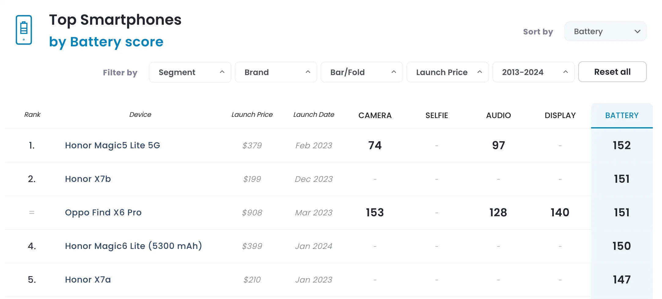Image resolution: width=662 pixels, height=299 pixels.
Task: Open the Sort by Battery dropdown
Action: (605, 31)
